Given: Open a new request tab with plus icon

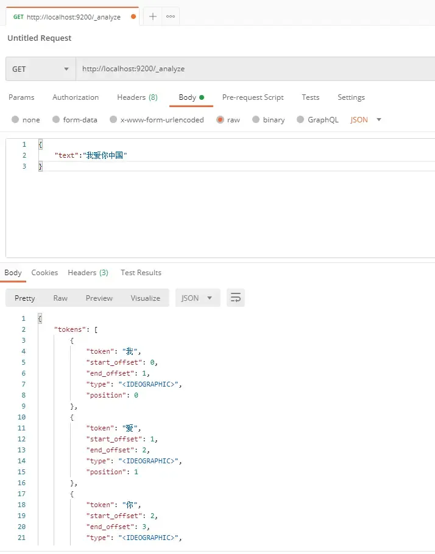Looking at the screenshot, I should point(152,16).
